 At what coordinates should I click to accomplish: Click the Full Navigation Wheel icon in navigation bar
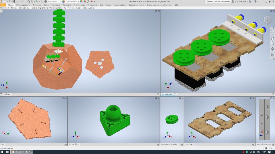pos(272,32)
